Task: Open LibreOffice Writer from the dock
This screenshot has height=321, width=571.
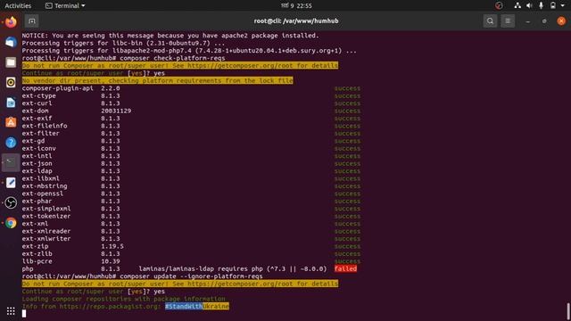Action: point(11,103)
